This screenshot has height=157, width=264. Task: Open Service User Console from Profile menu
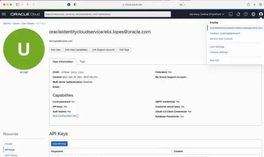pos(221,39)
